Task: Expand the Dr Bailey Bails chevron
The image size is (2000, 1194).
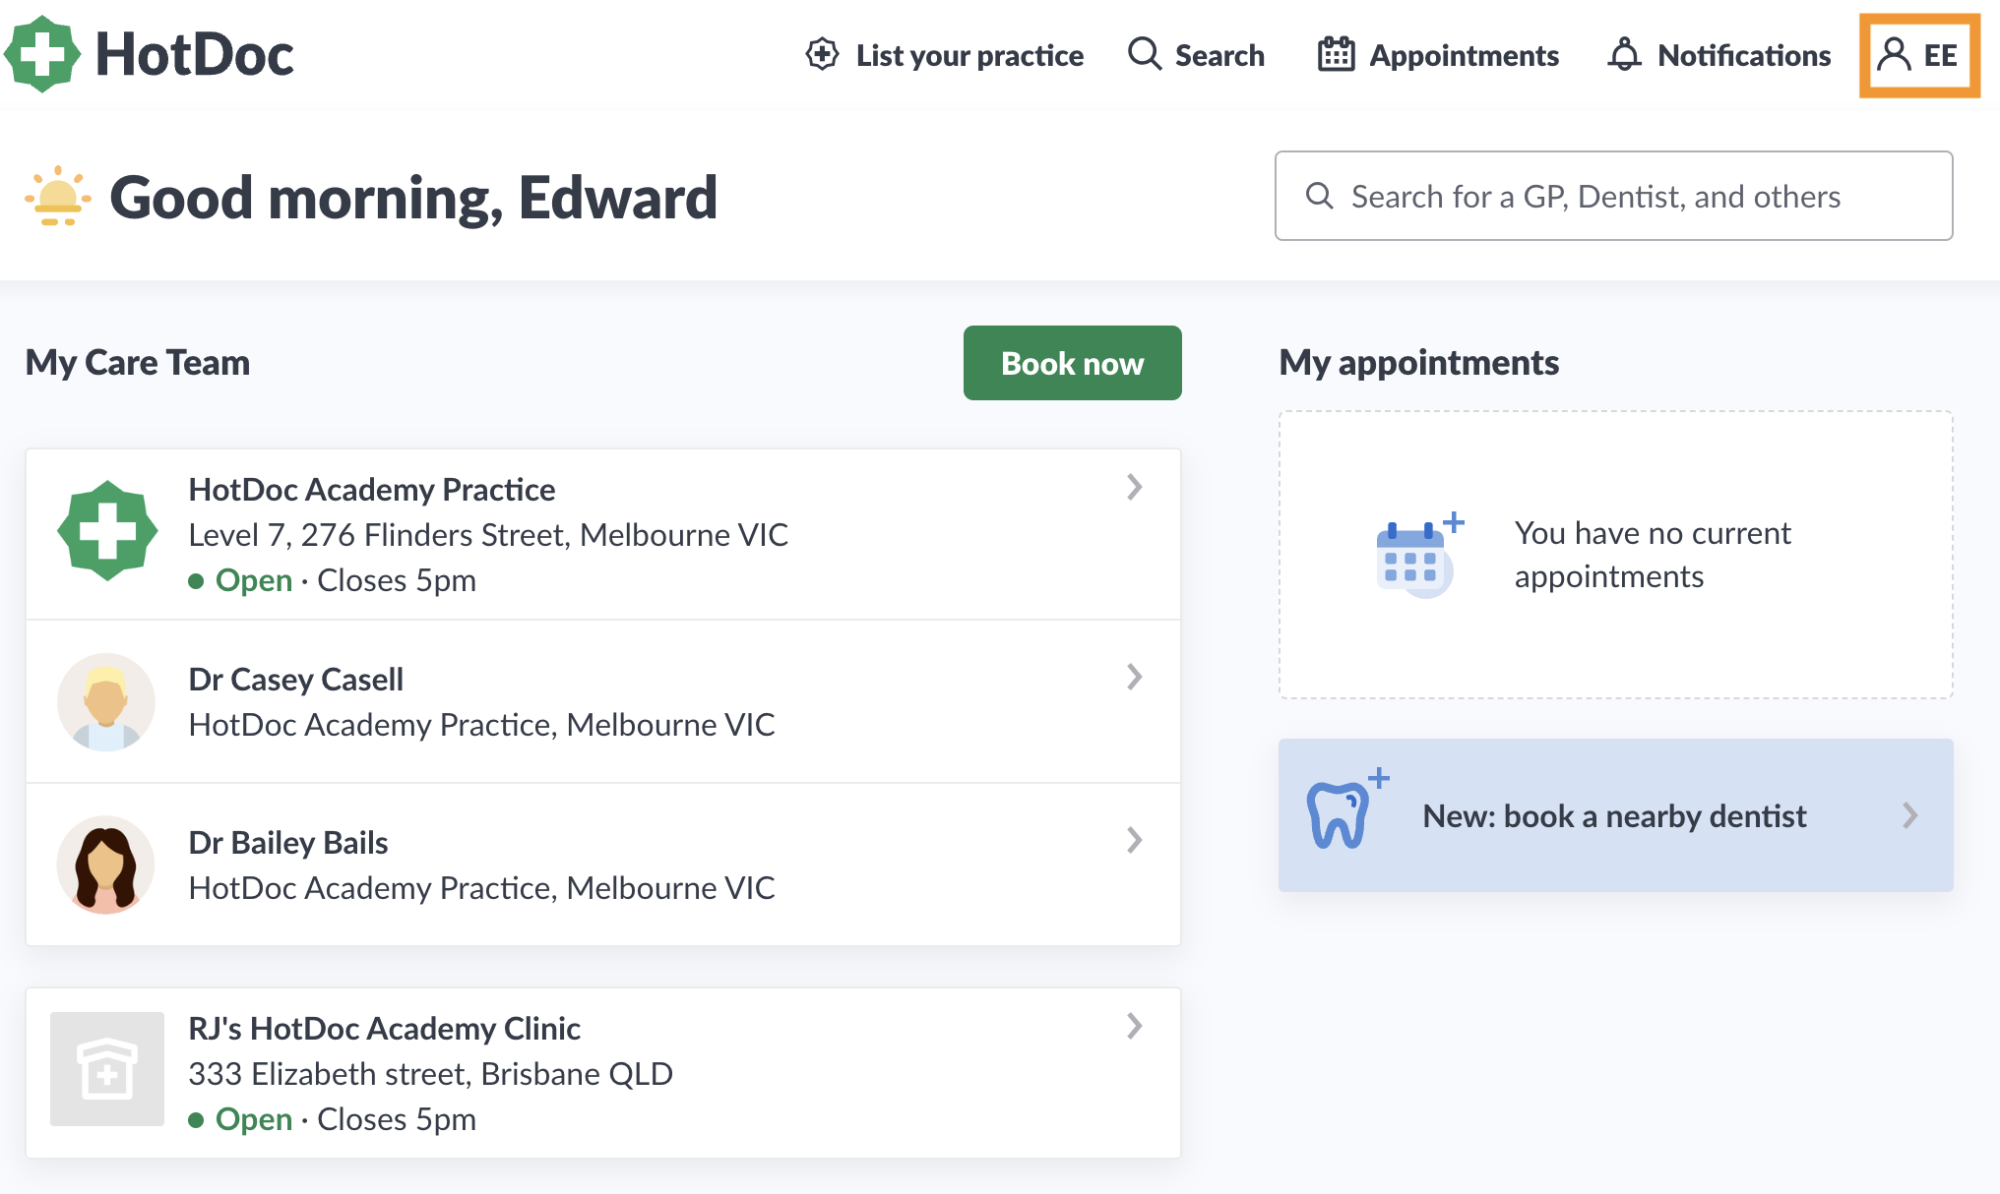Action: click(x=1135, y=840)
